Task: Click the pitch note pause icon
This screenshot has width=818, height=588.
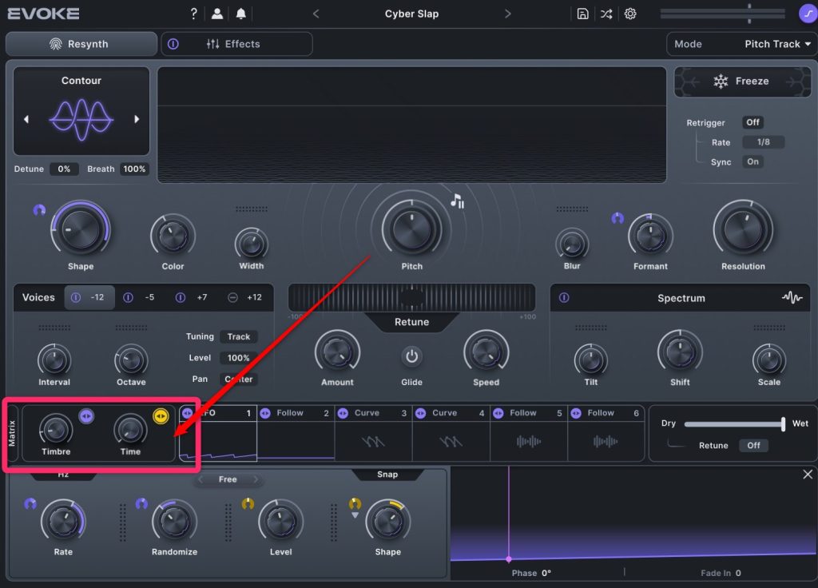Action: click(x=458, y=201)
